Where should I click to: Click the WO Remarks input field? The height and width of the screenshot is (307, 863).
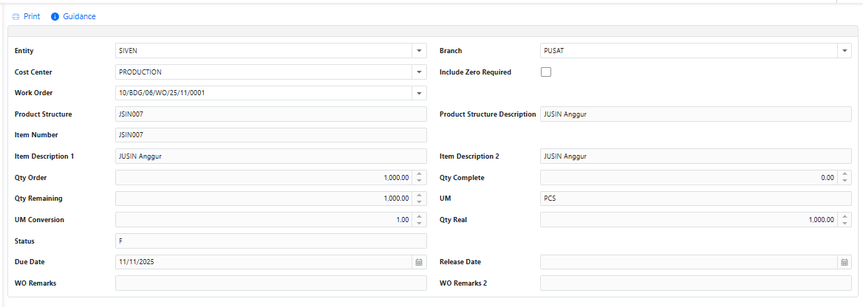coord(270,283)
